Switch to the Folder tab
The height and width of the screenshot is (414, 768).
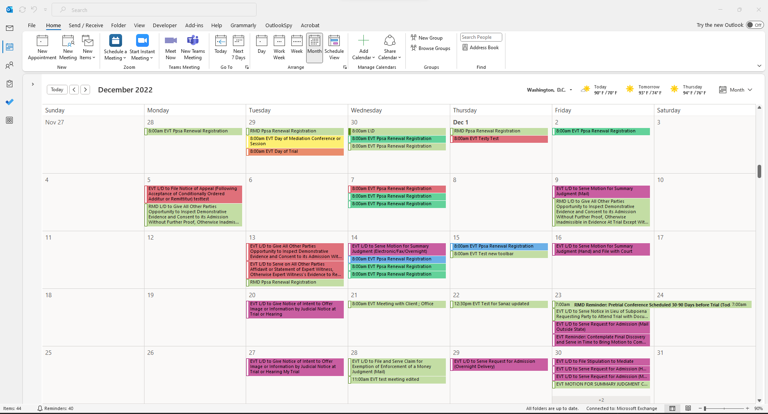[118, 25]
